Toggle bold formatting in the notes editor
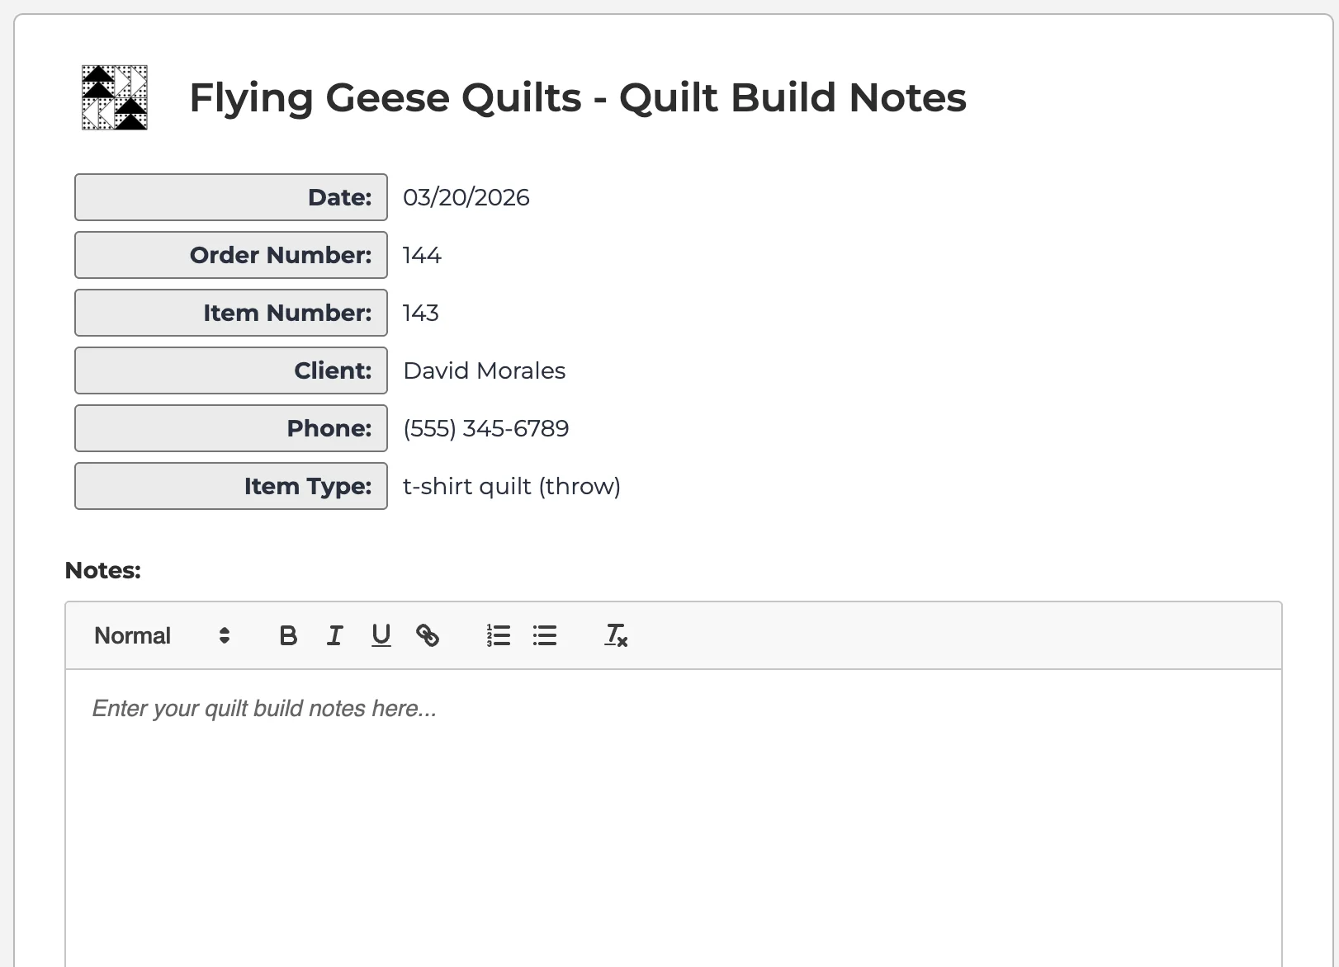The height and width of the screenshot is (967, 1339). (287, 635)
